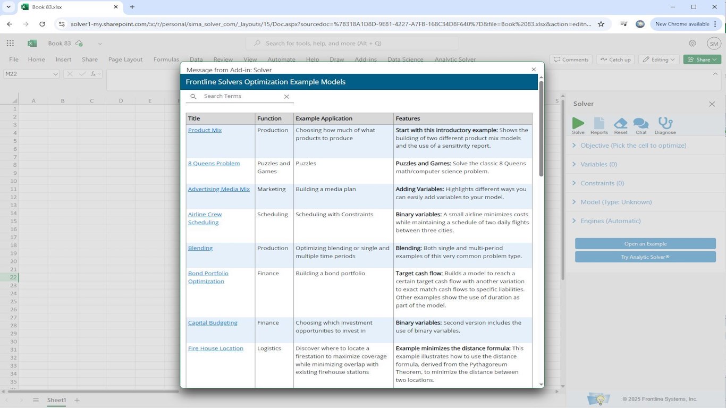This screenshot has width=726, height=408.
Task: Open the Bond Portfolio Optimization example
Action: click(x=208, y=277)
